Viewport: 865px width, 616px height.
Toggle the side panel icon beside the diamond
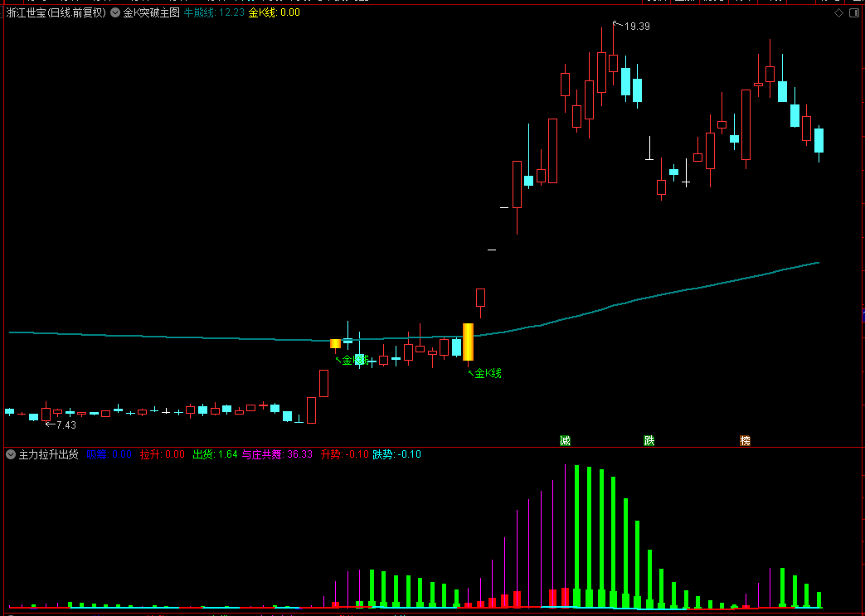(853, 12)
